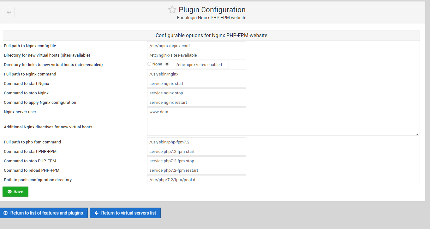Viewport: 430px width, 229px height.
Task: Click the 'Command to start PHP-FPM' label
Action: coord(30,152)
